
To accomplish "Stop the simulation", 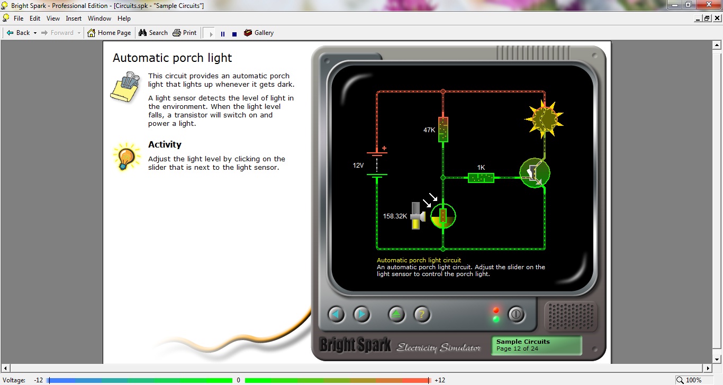I will click(234, 34).
